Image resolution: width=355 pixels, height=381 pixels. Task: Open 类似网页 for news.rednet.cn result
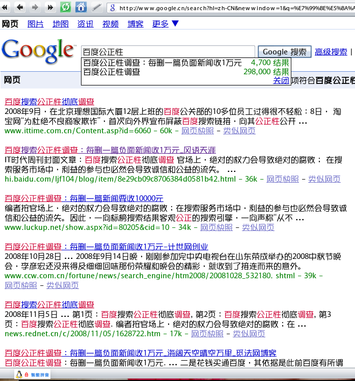[249, 334]
